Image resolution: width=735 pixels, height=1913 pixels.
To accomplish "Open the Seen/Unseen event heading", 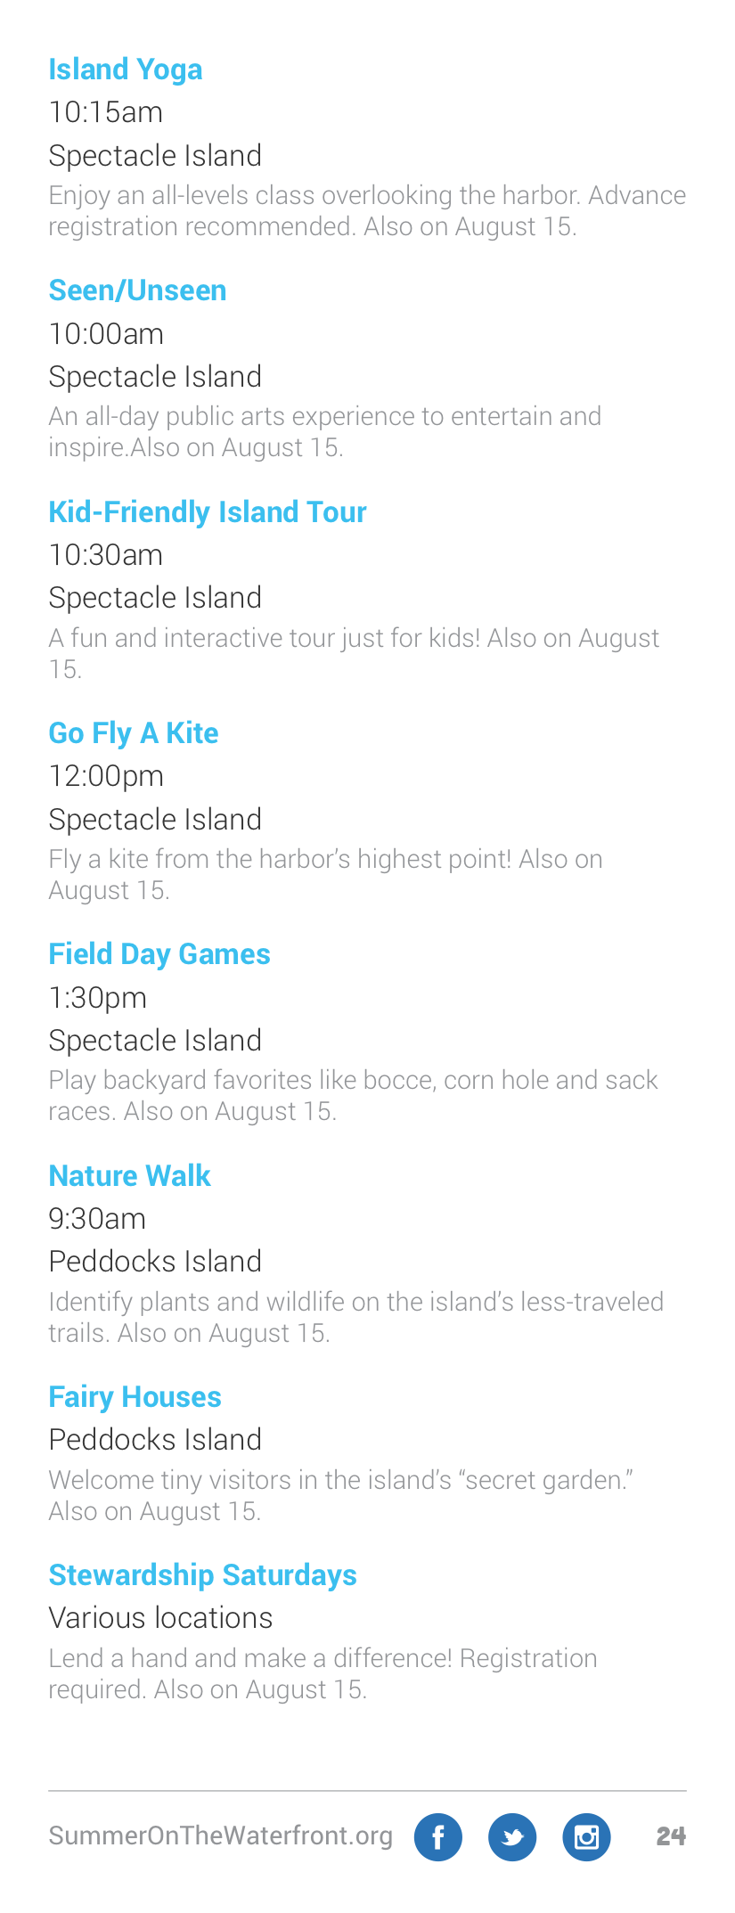I will pyautogui.click(x=137, y=290).
